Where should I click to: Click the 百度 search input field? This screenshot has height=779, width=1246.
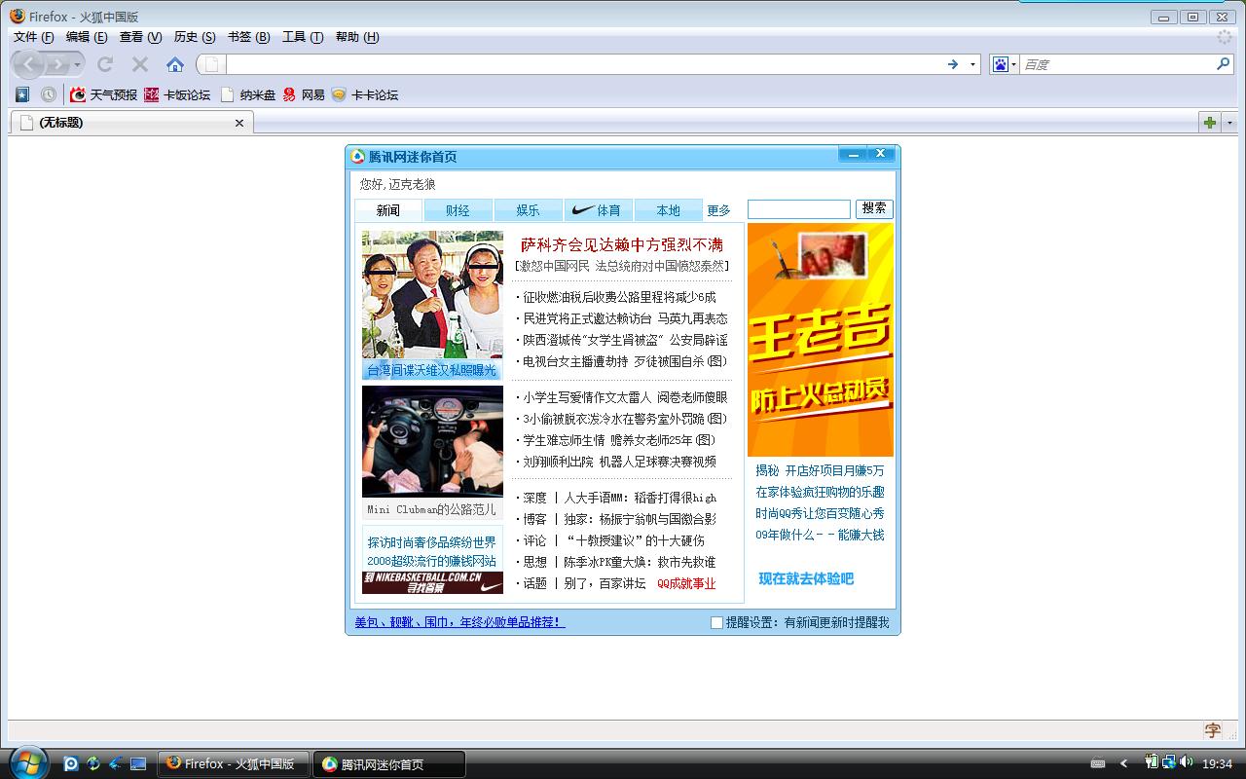pyautogui.click(x=1118, y=64)
